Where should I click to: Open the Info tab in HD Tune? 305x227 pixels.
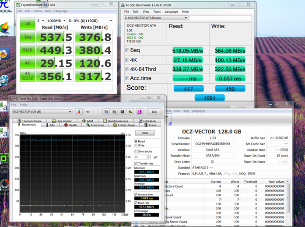click(50, 125)
